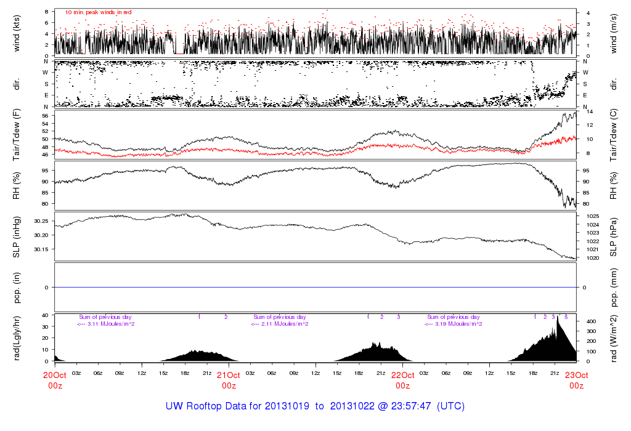Click the red '21Oct 00z' date label

(x=229, y=380)
